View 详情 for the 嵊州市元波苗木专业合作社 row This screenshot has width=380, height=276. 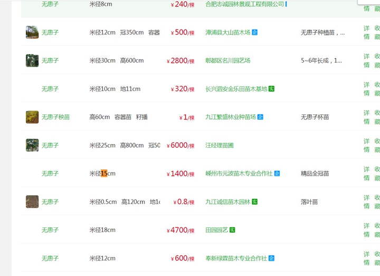click(x=366, y=174)
